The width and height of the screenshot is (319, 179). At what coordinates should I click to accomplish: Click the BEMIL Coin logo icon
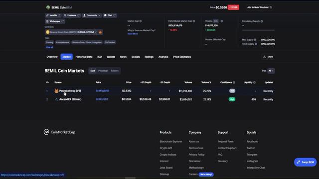click(x=48, y=7)
